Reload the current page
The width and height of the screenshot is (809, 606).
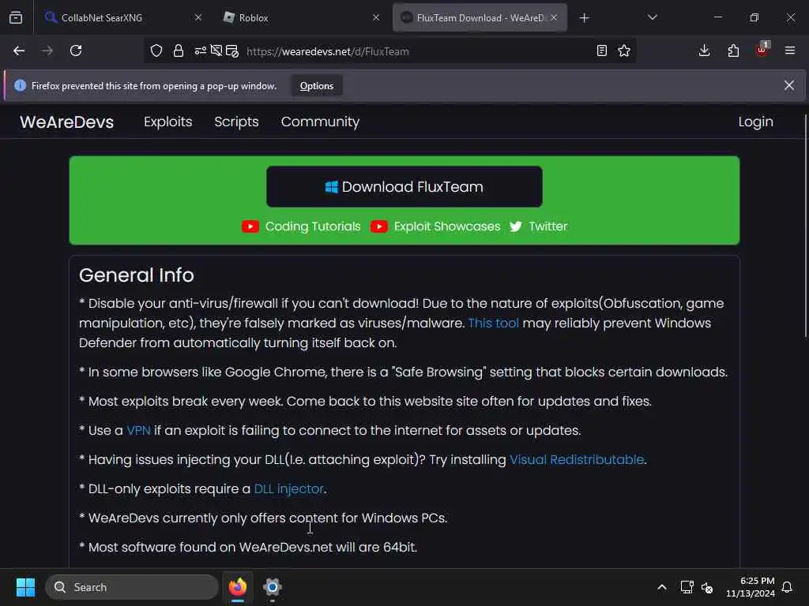tap(76, 50)
